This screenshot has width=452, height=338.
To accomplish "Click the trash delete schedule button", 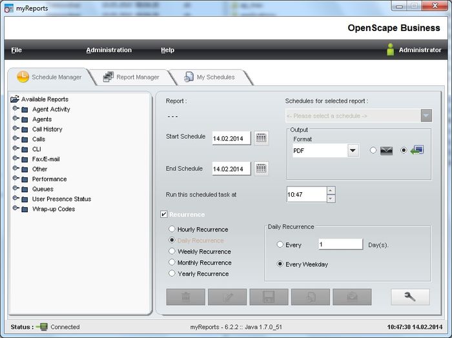I will point(186,297).
